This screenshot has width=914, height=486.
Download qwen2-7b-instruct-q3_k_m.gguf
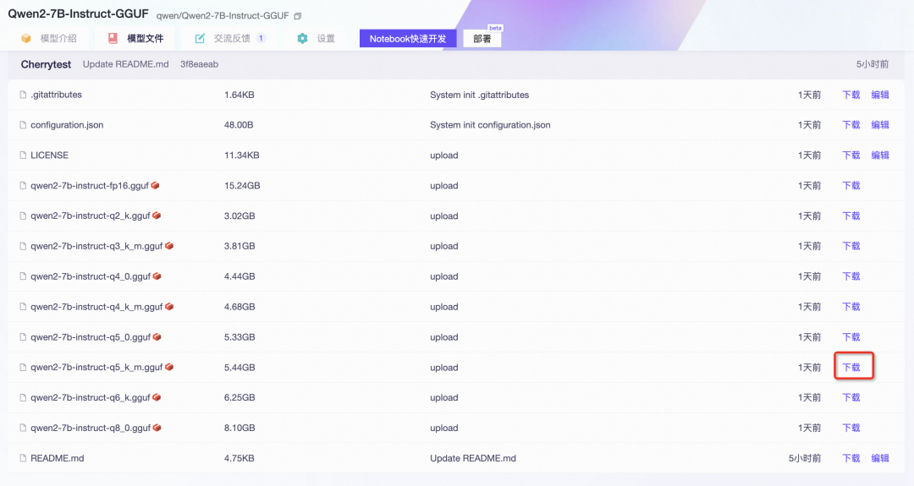(x=851, y=246)
